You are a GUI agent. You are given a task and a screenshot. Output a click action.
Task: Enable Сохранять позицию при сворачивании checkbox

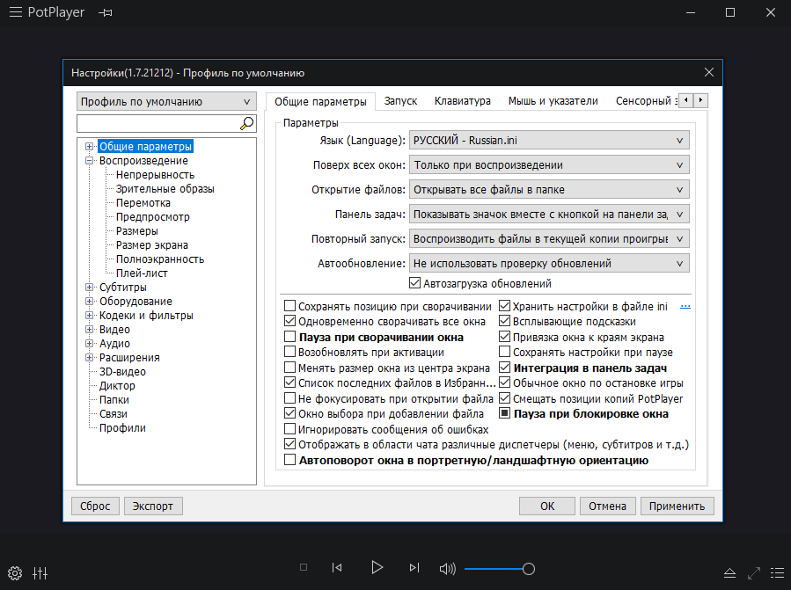point(289,307)
